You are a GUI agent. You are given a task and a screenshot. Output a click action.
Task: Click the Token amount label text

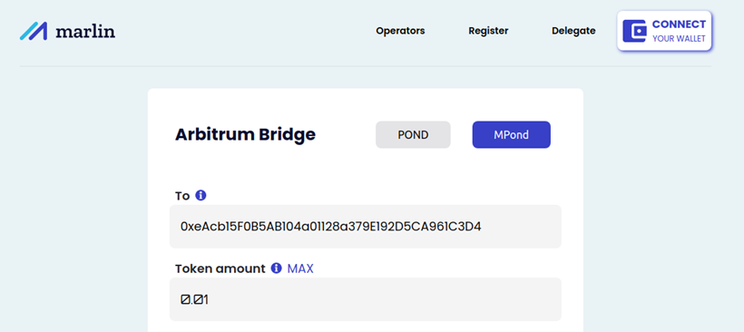(x=220, y=269)
